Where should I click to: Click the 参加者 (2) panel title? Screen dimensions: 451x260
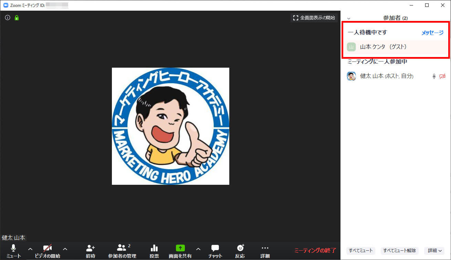[395, 18]
